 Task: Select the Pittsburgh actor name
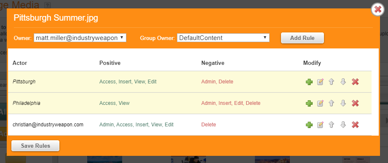(24, 82)
